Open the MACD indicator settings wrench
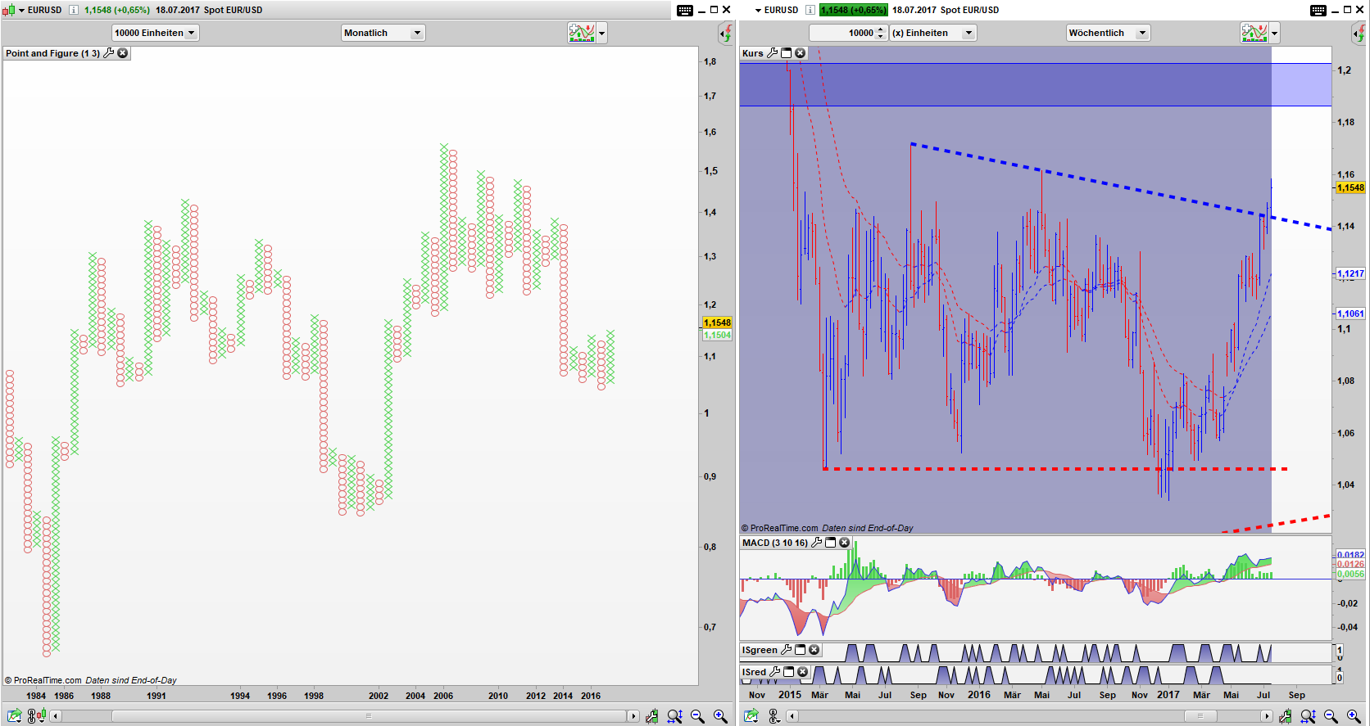This screenshot has width=1370, height=726. coord(816,543)
